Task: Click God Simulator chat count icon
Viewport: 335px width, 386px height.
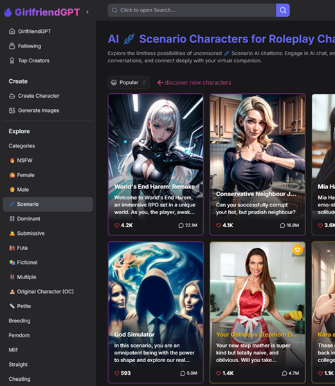Action: [x=183, y=373]
